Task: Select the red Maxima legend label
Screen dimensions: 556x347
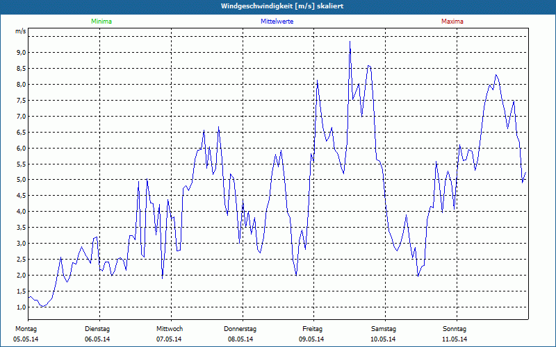Action: pos(452,22)
